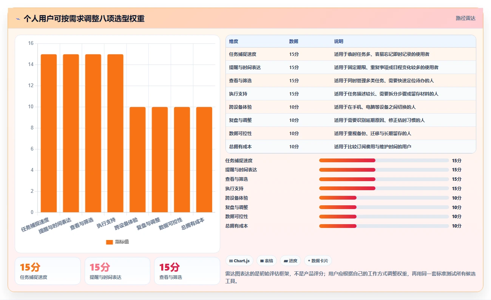Click 任务捕捉速度 progress bar
Viewport: 491px width, 300px height.
384,160
